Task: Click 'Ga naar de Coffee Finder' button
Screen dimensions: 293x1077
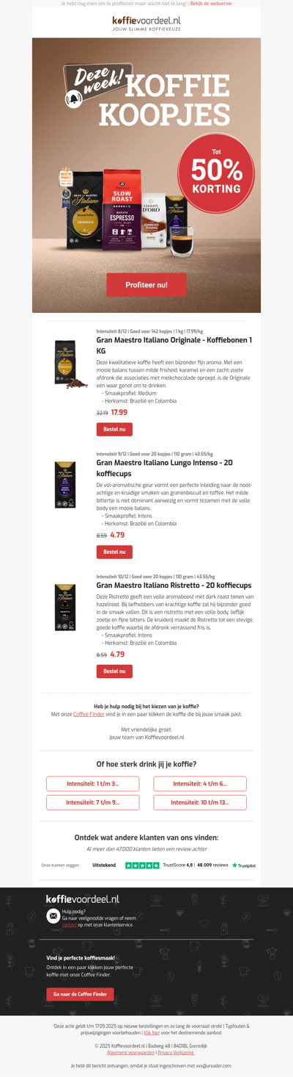Action: 80,994
